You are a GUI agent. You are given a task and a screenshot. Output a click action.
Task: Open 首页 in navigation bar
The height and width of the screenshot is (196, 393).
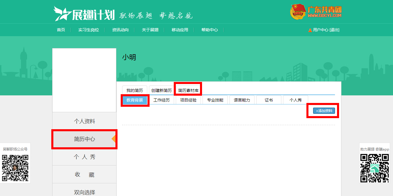point(61,30)
